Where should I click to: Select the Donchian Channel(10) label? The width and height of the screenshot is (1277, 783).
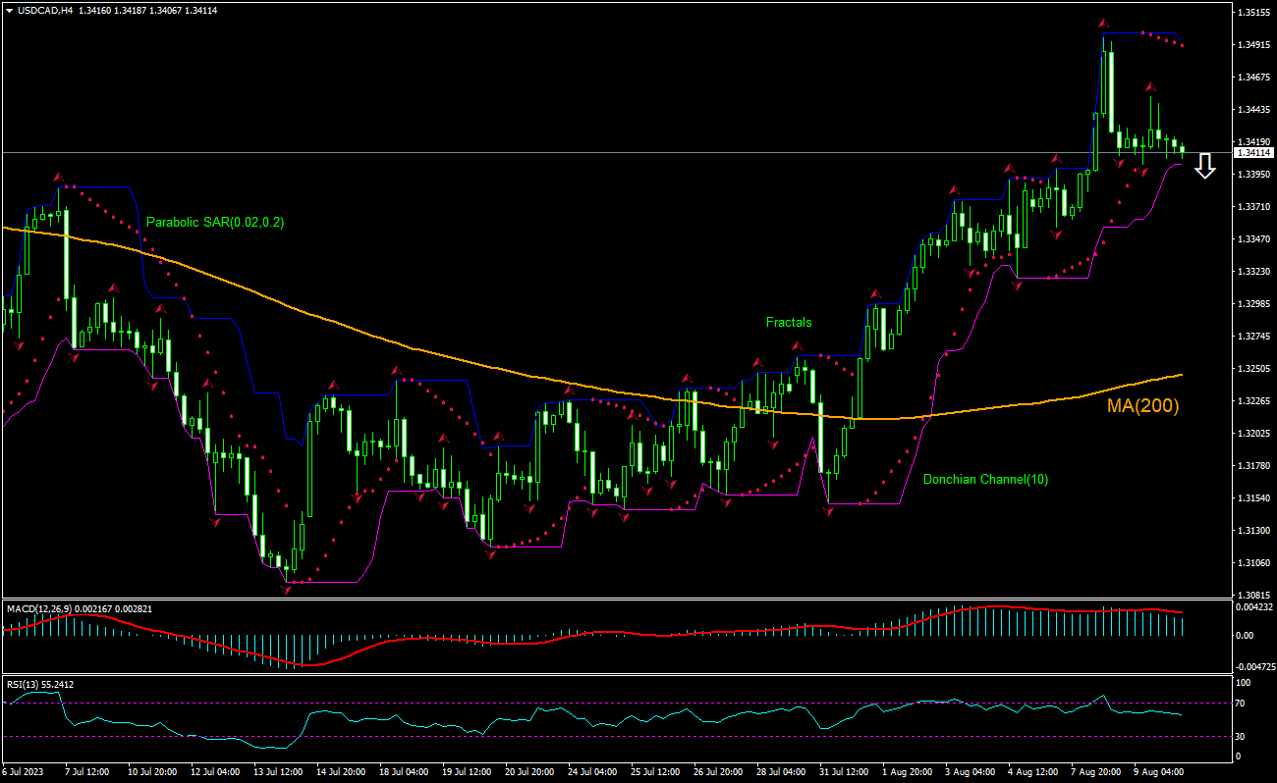tap(985, 480)
